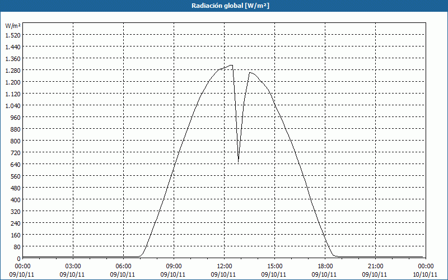Select the 1.360 y-axis value
The image size is (448, 280).
13,59
